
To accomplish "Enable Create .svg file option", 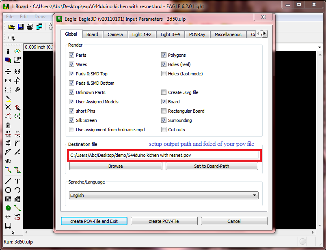I will pyautogui.click(x=164, y=92).
